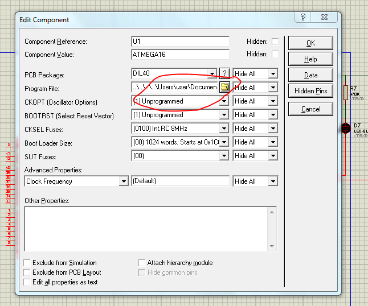Open the CKOPT Oscillator Options dropdown
This screenshot has height=306, width=368.
point(224,101)
